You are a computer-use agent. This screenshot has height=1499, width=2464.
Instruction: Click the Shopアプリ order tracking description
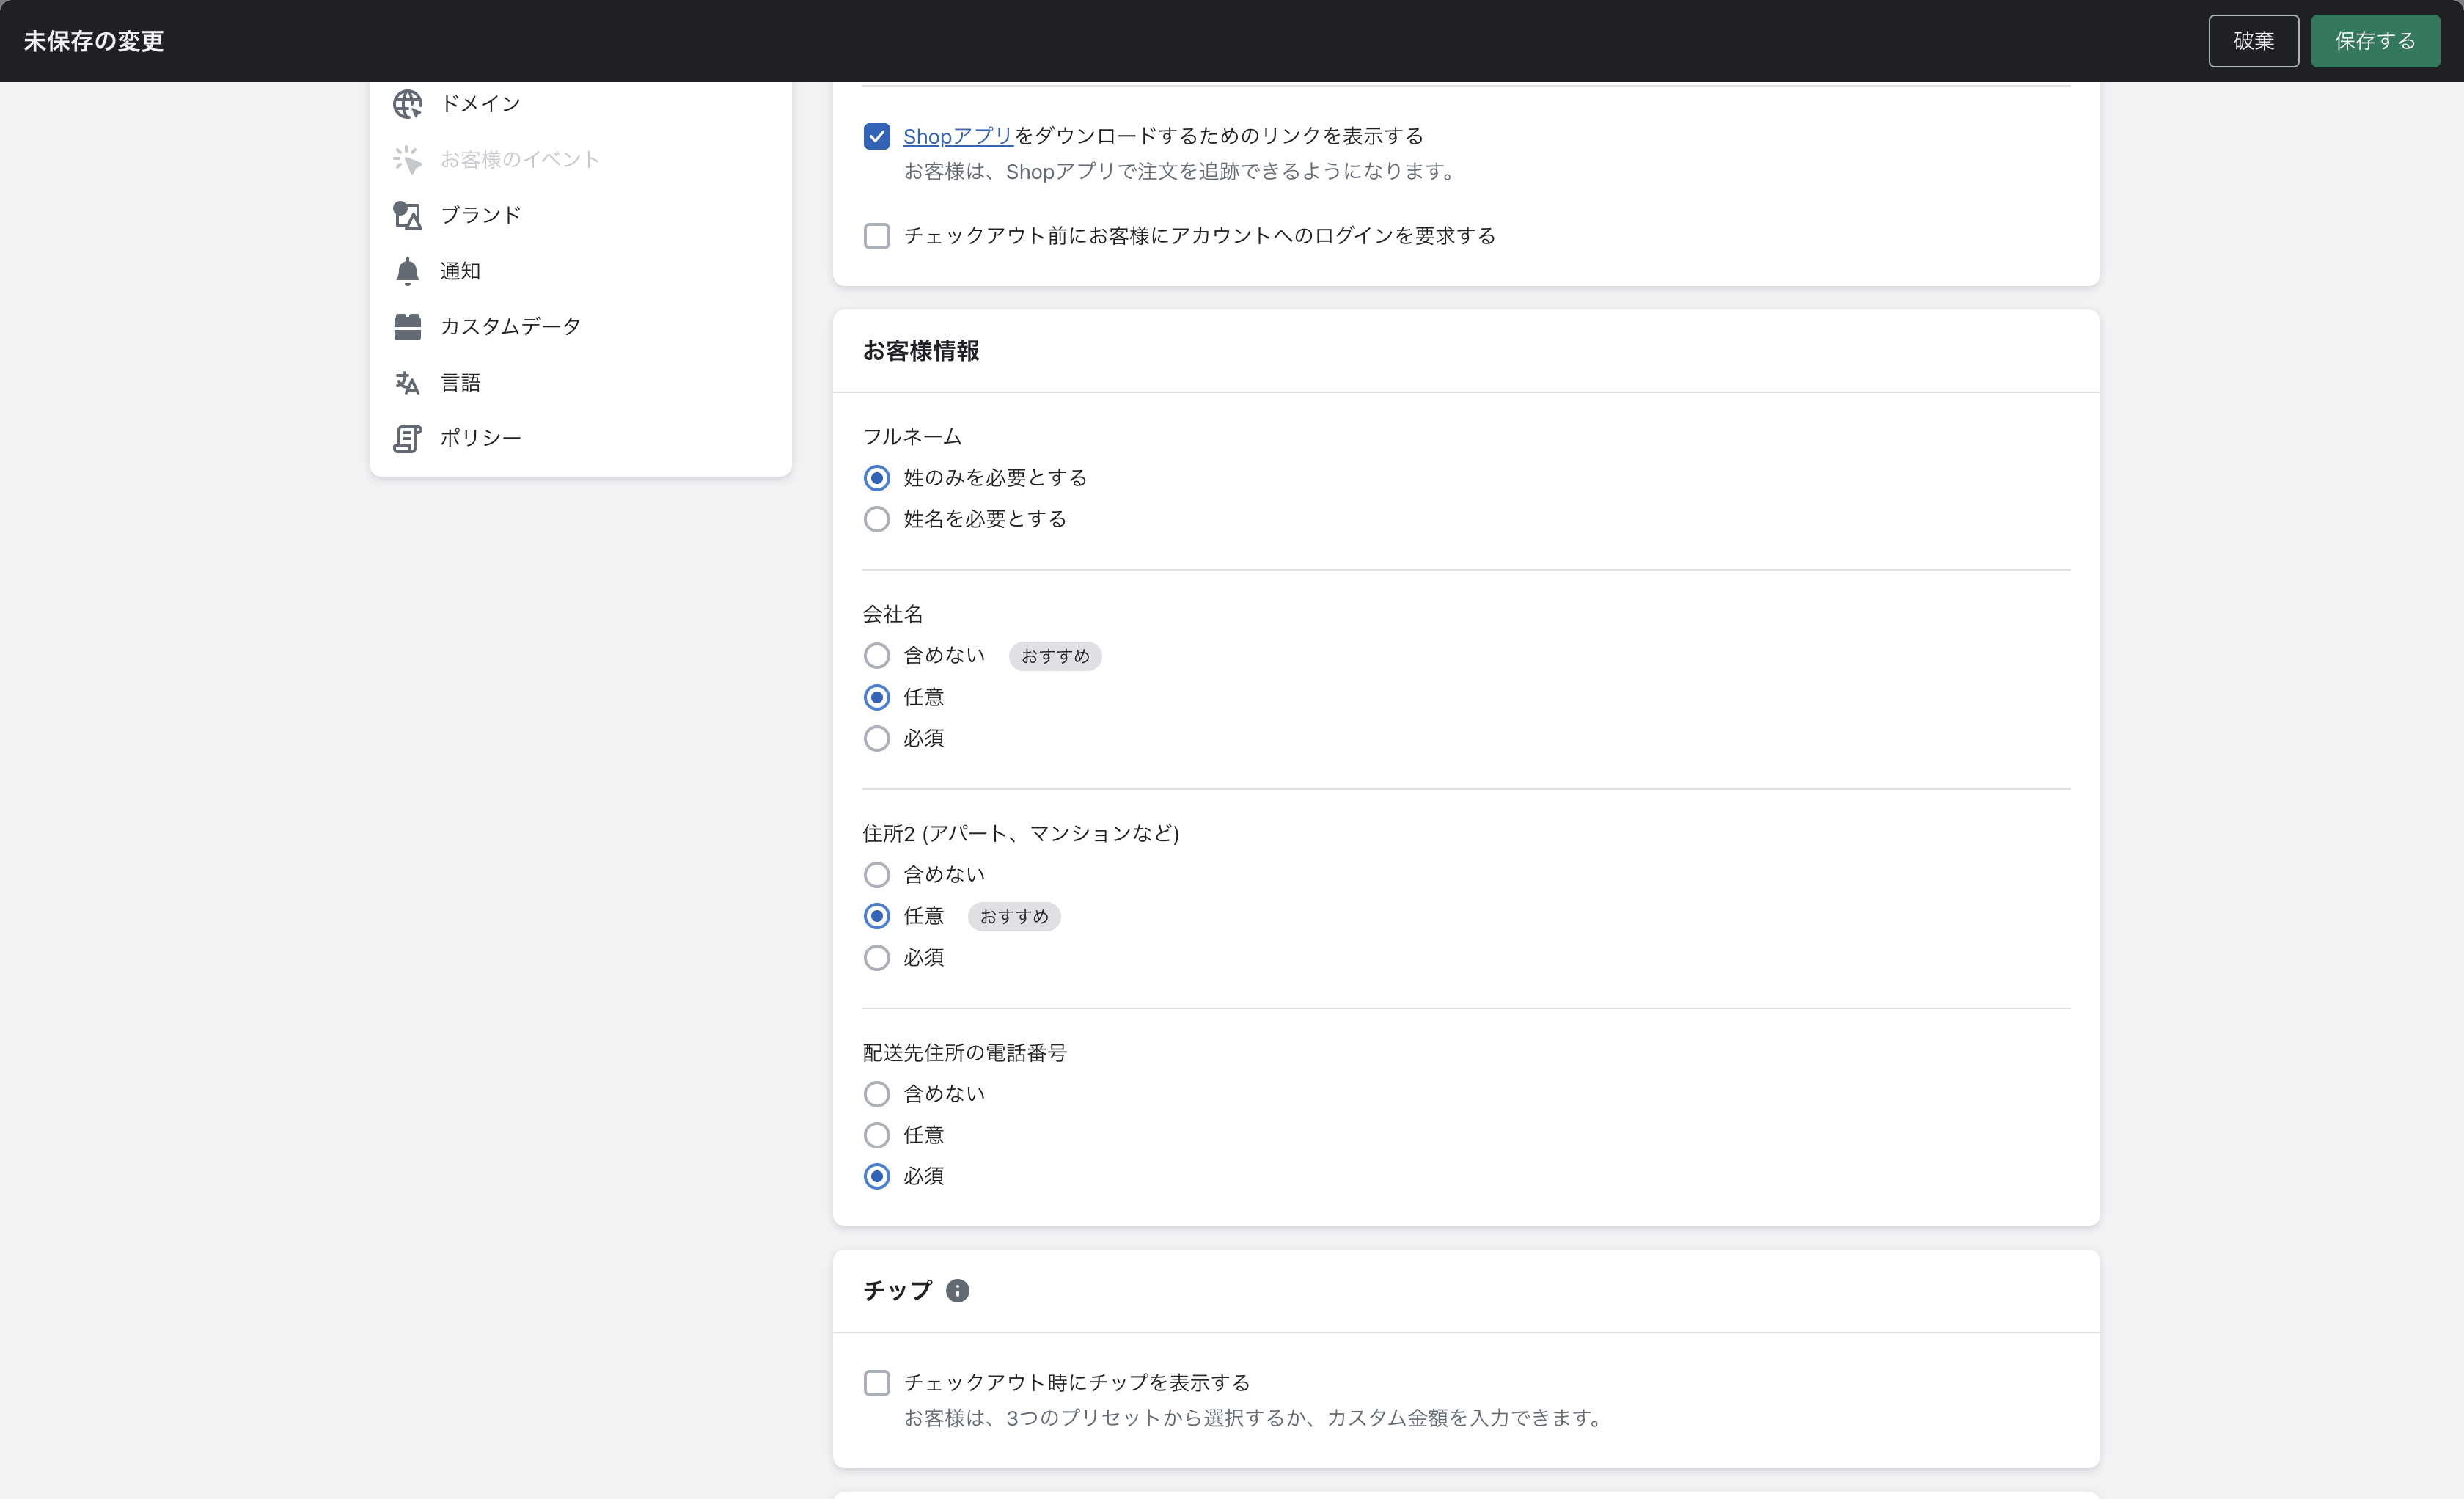(x=1182, y=172)
